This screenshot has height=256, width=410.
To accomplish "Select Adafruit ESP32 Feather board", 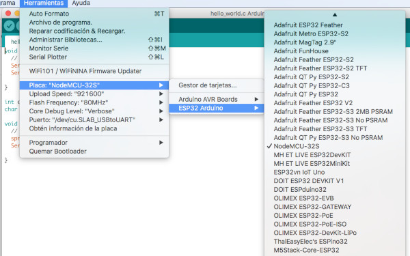I will point(335,25).
